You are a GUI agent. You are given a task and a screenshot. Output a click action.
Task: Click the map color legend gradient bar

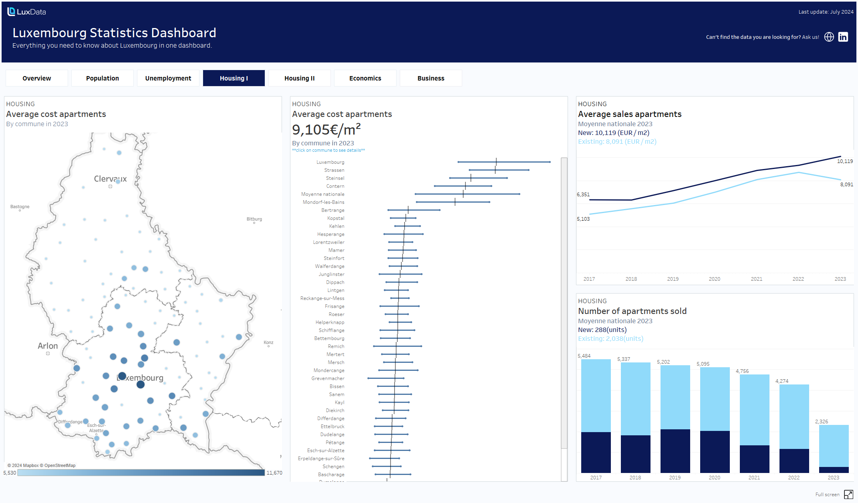coord(141,473)
